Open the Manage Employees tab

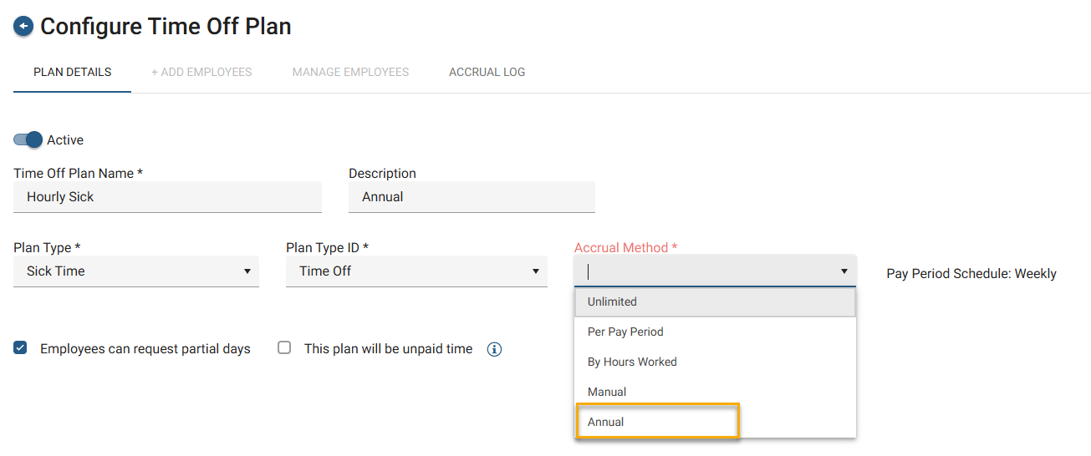(x=350, y=72)
